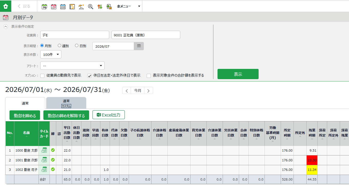Switch to the 通常 カスタム tab
Screen dimensions: 349x189
[66, 103]
